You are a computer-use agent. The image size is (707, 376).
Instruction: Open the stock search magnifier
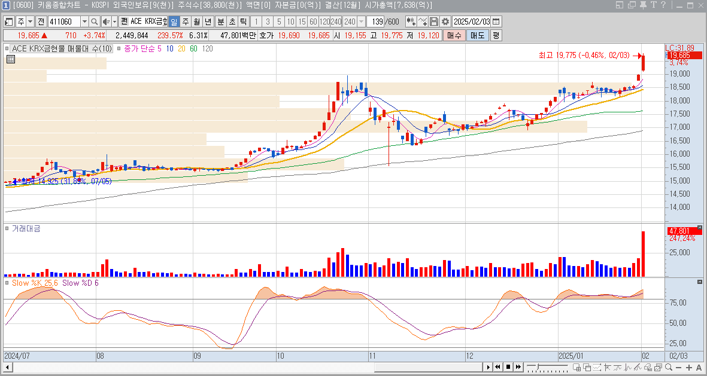pyautogui.click(x=94, y=22)
